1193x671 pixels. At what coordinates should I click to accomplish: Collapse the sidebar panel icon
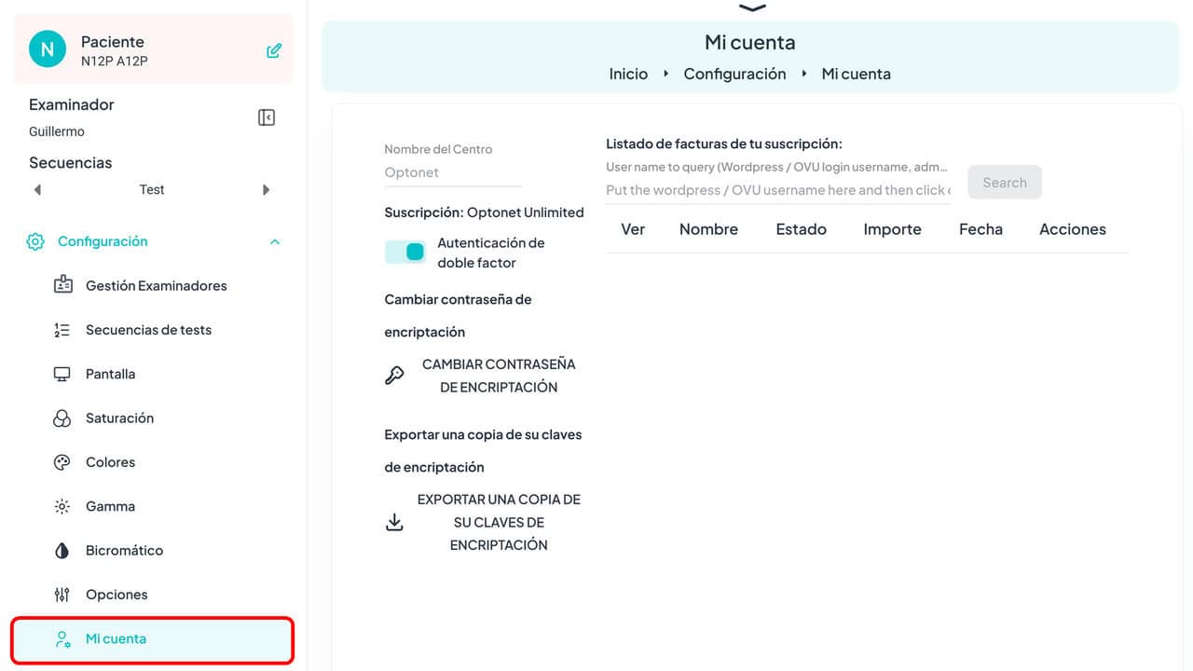(267, 117)
